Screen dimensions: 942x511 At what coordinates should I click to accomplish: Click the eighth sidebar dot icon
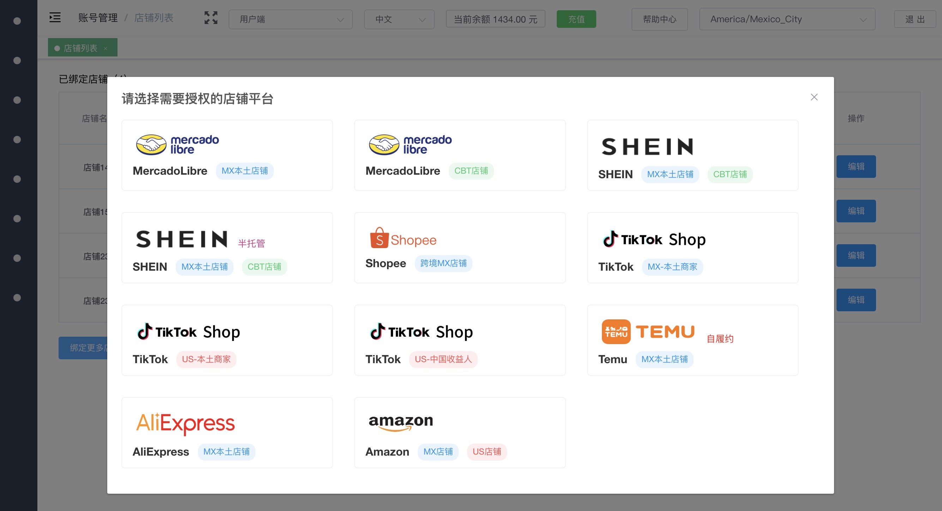pyautogui.click(x=17, y=297)
